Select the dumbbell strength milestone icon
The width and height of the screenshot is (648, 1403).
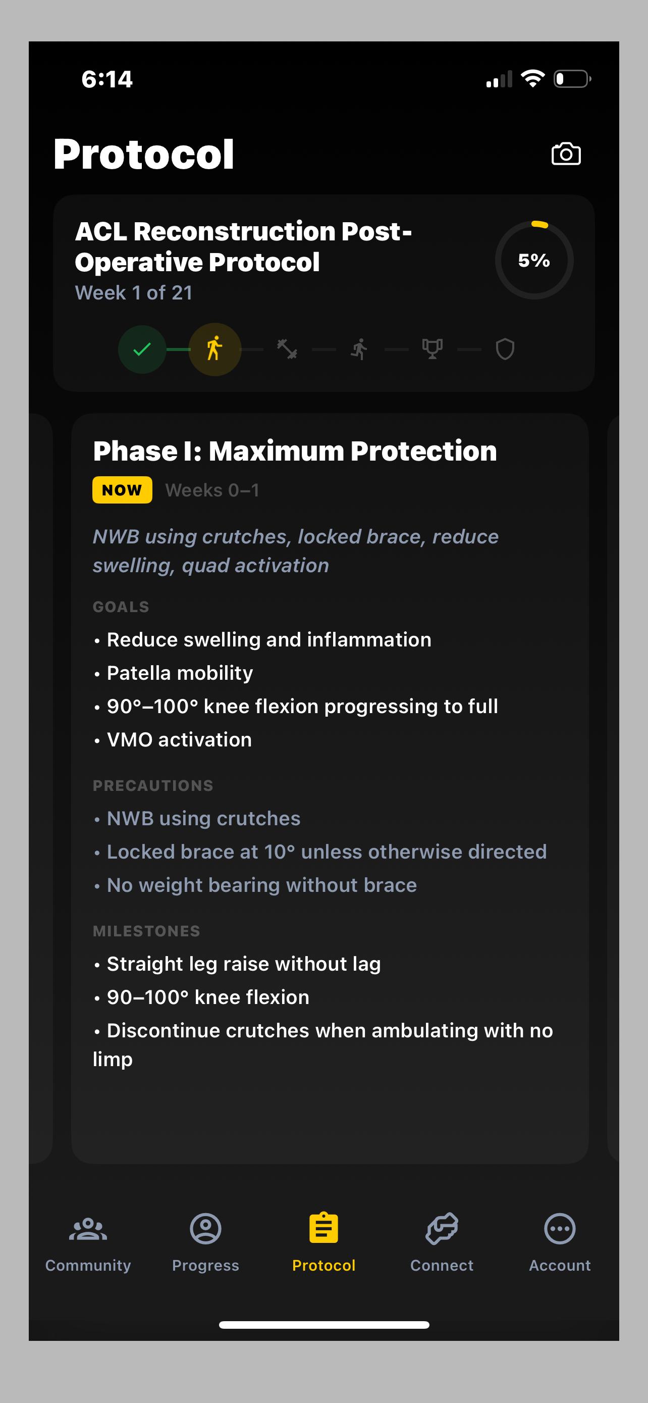[287, 349]
